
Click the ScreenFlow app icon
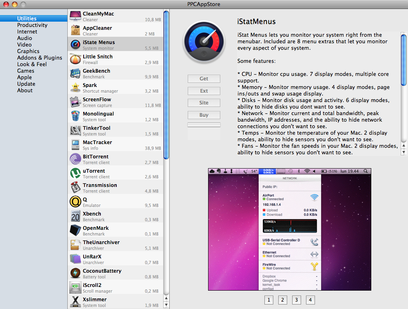pyautogui.click(x=75, y=102)
